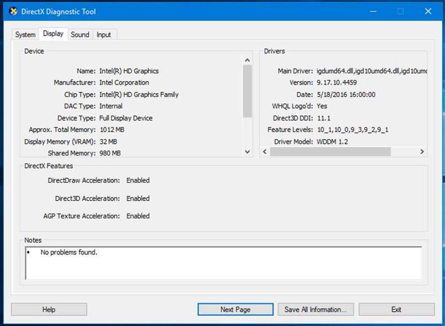
Task: Click the Device panel scroll up arrow
Action: pos(248,60)
